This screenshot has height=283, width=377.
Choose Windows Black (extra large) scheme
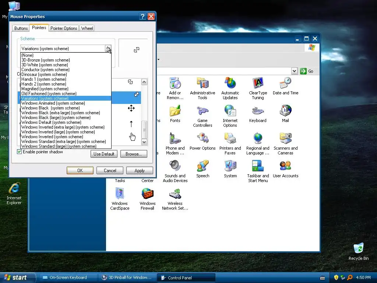point(66,113)
